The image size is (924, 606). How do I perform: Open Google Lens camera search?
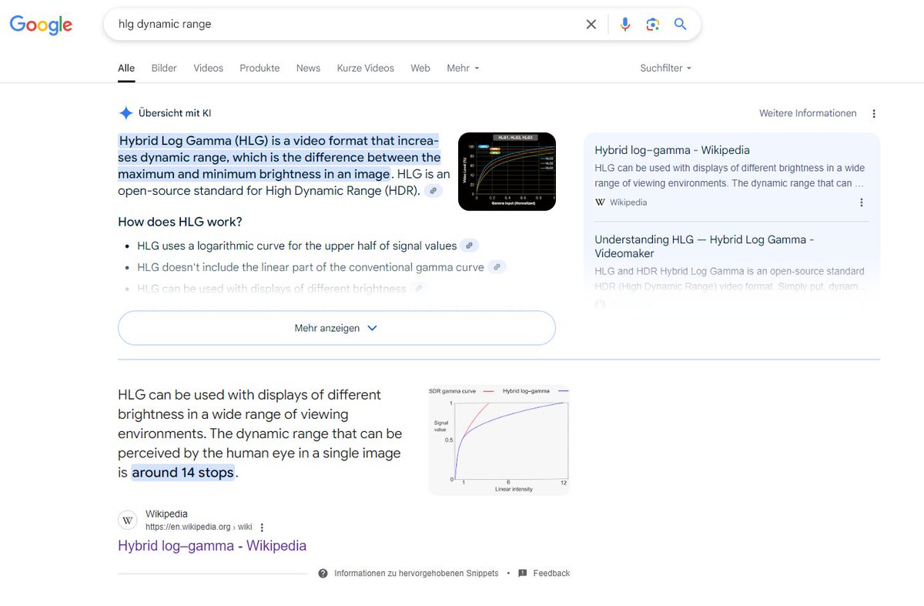(x=652, y=24)
